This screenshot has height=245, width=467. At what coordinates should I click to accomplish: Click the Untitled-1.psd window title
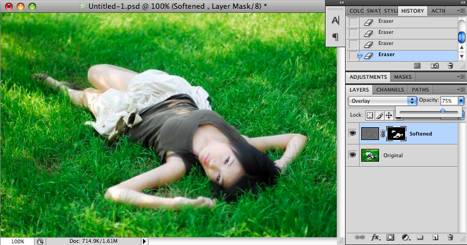178,6
